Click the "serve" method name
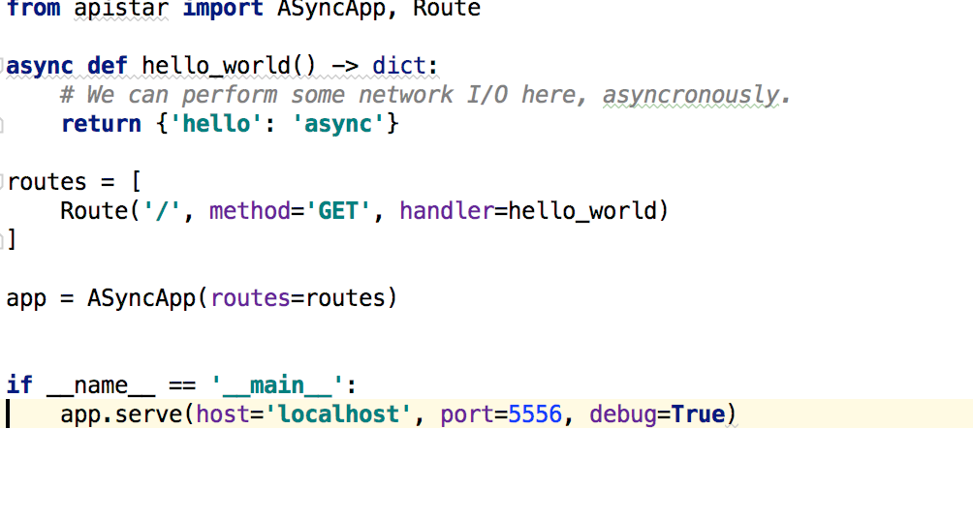The height and width of the screenshot is (521, 973). [x=147, y=414]
